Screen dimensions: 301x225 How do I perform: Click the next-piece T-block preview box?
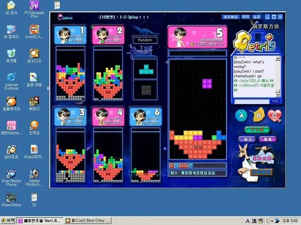click(x=145, y=69)
